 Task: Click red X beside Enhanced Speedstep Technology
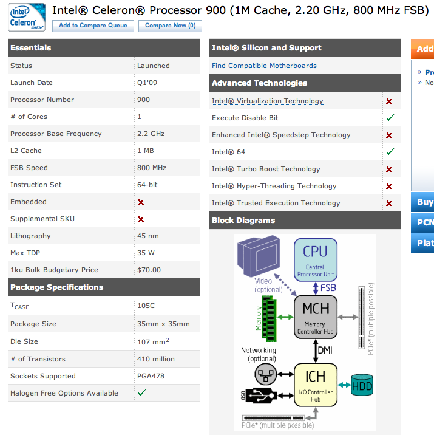[389, 135]
